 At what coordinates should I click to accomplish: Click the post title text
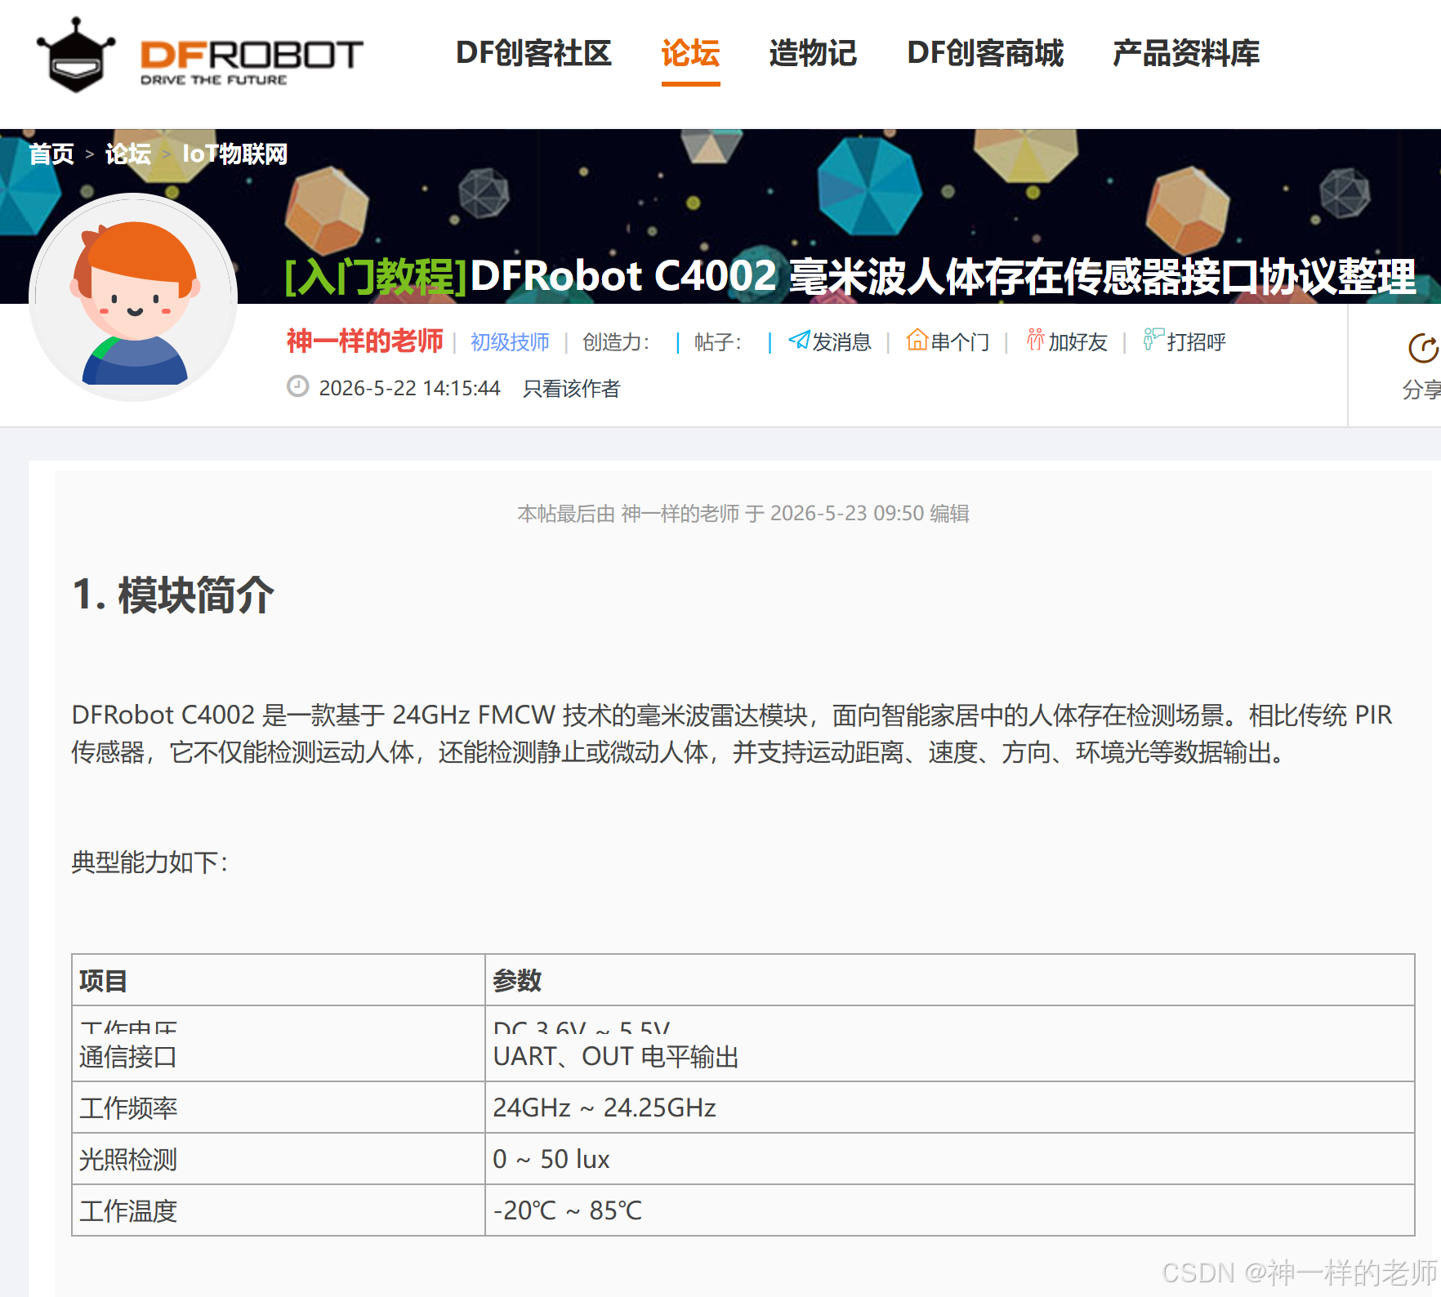click(x=944, y=276)
